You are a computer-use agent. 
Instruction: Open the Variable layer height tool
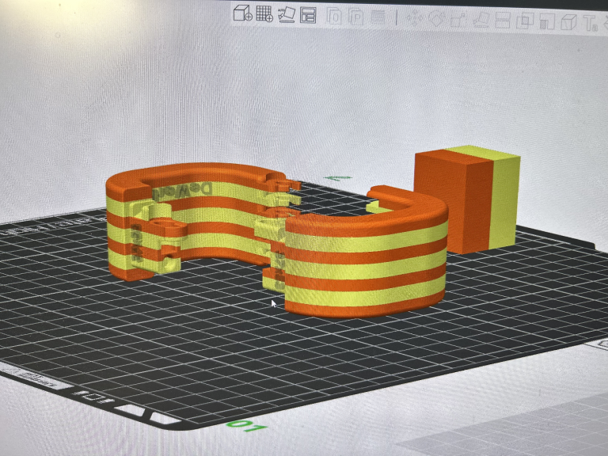point(378,17)
